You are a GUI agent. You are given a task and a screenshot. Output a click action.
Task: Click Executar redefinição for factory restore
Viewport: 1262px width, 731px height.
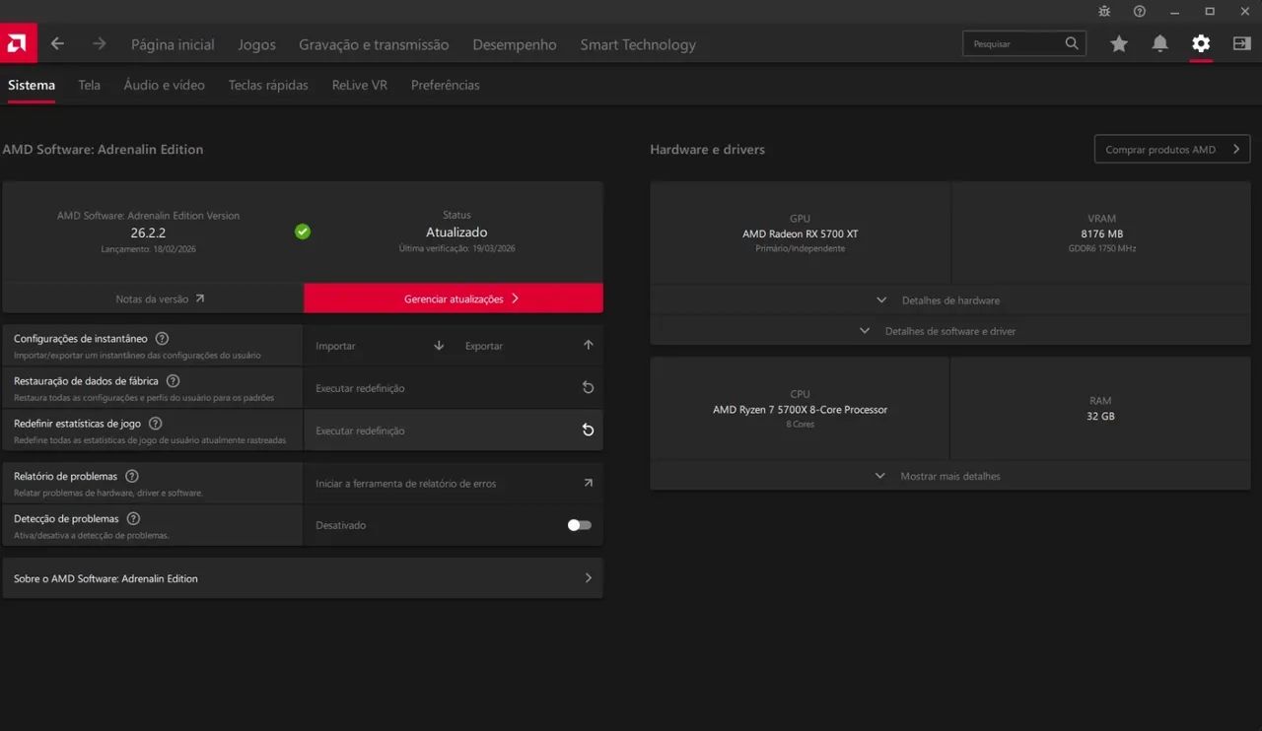454,388
